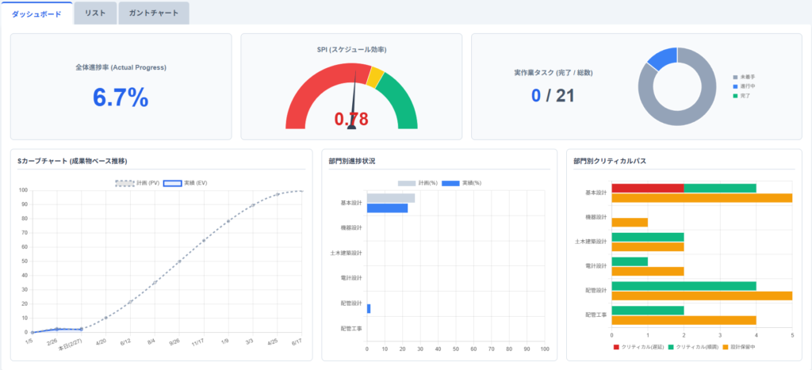812x370 pixels.
Task: Toggle 計画(%) legend in department progress chart
Action: pos(416,182)
